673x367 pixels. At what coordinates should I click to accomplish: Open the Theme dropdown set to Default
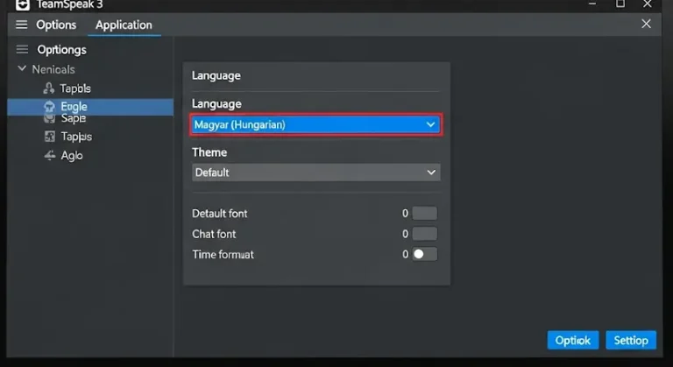tap(315, 173)
